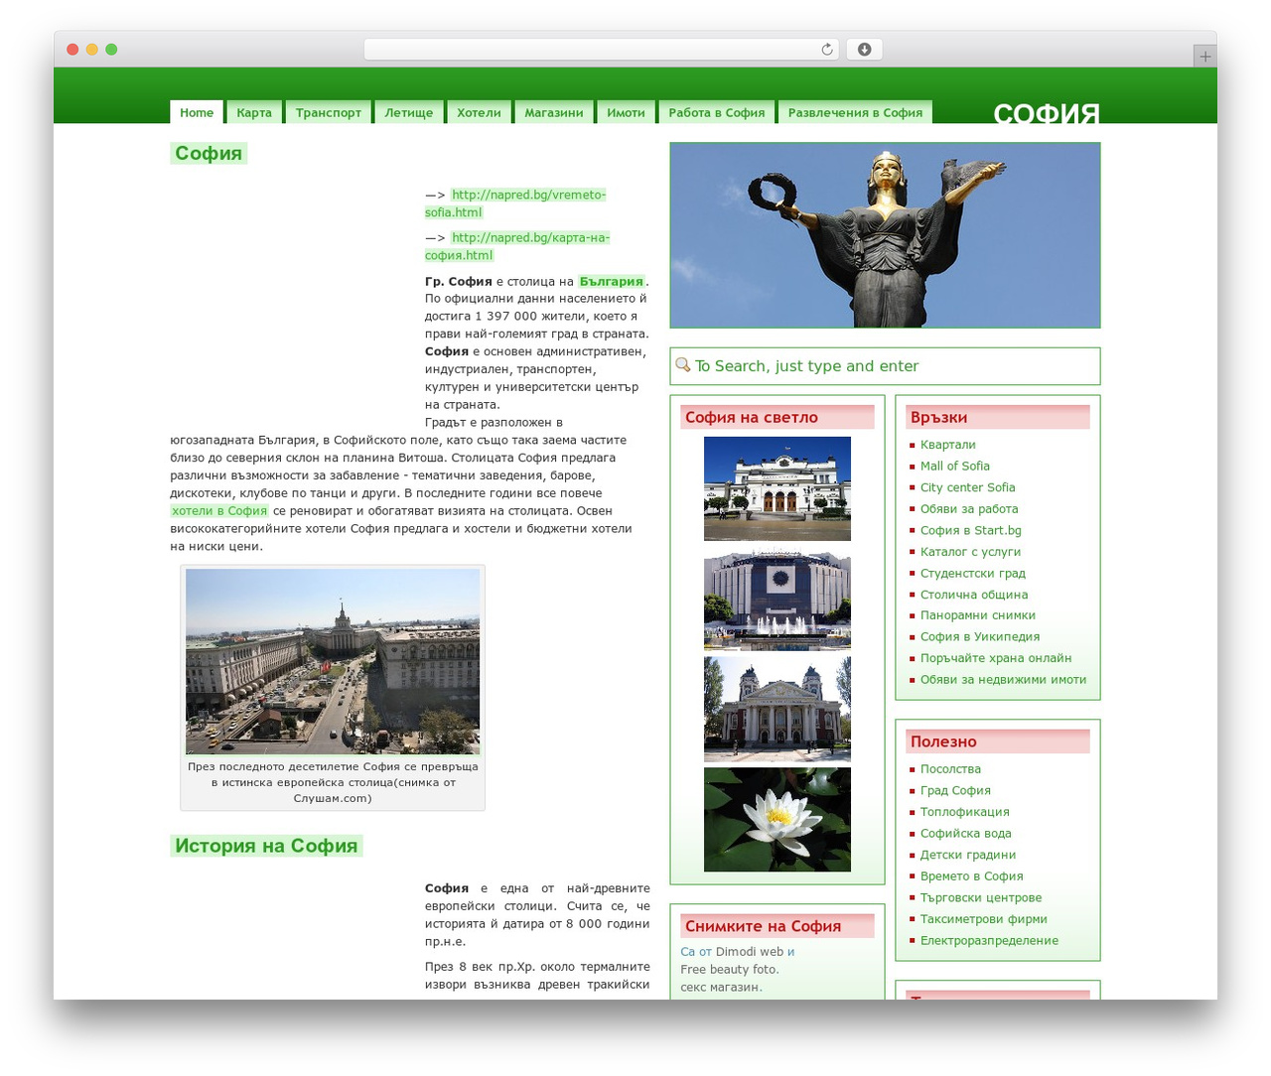1271x1076 pixels.
Task: Click the search field 'To Search, just type and enter'
Action: pos(885,366)
